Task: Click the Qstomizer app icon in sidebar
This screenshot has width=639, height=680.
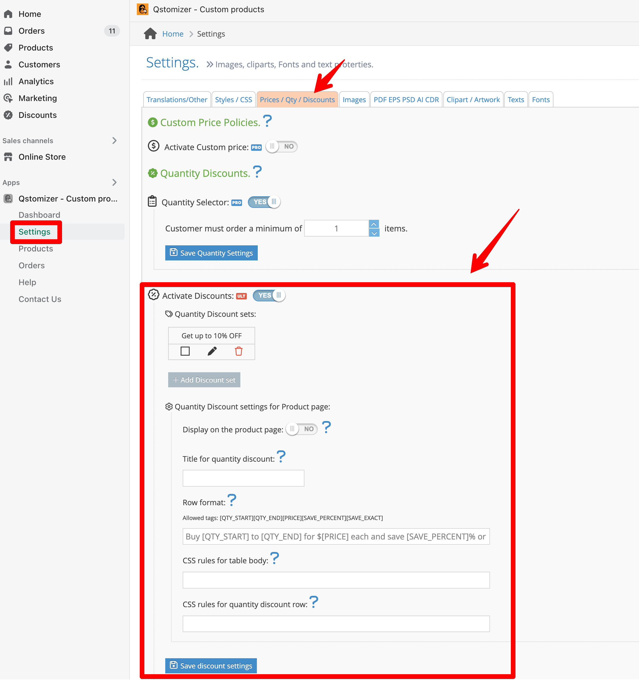Action: click(x=8, y=198)
